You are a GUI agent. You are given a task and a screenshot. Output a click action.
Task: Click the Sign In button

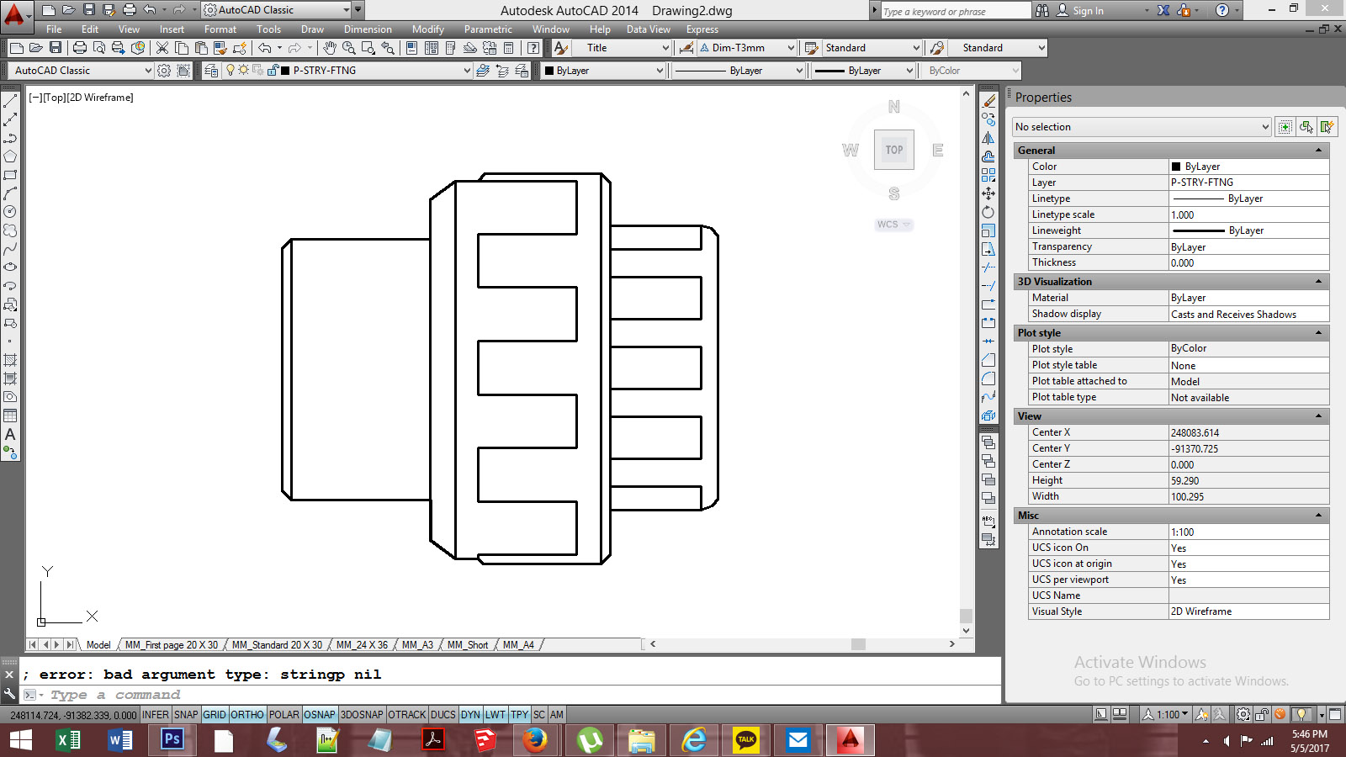[1088, 11]
